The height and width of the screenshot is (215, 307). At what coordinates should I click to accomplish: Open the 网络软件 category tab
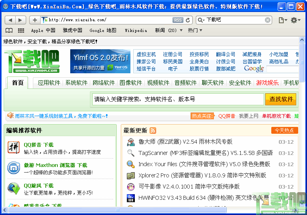pyautogui.click(x=104, y=83)
